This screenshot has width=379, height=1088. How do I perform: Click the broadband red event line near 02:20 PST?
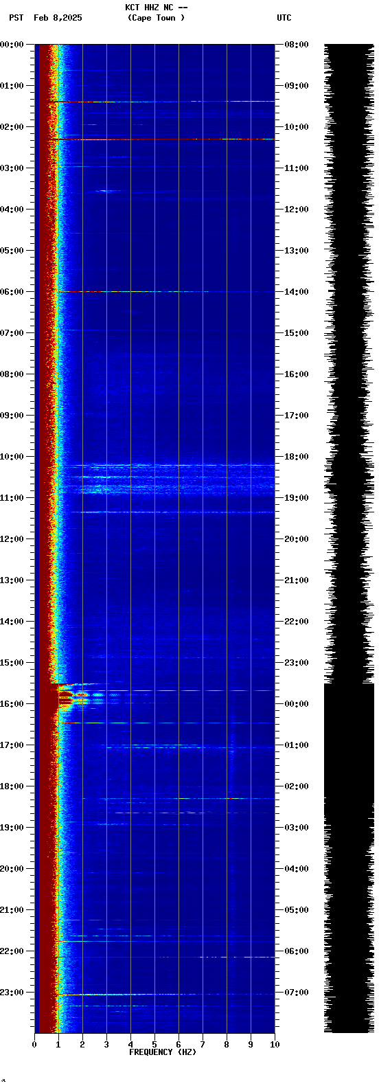[x=161, y=139]
